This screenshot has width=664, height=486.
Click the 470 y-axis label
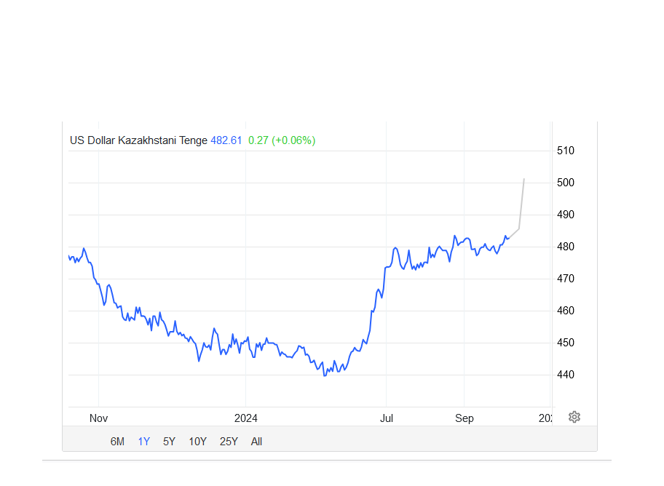[x=565, y=279]
